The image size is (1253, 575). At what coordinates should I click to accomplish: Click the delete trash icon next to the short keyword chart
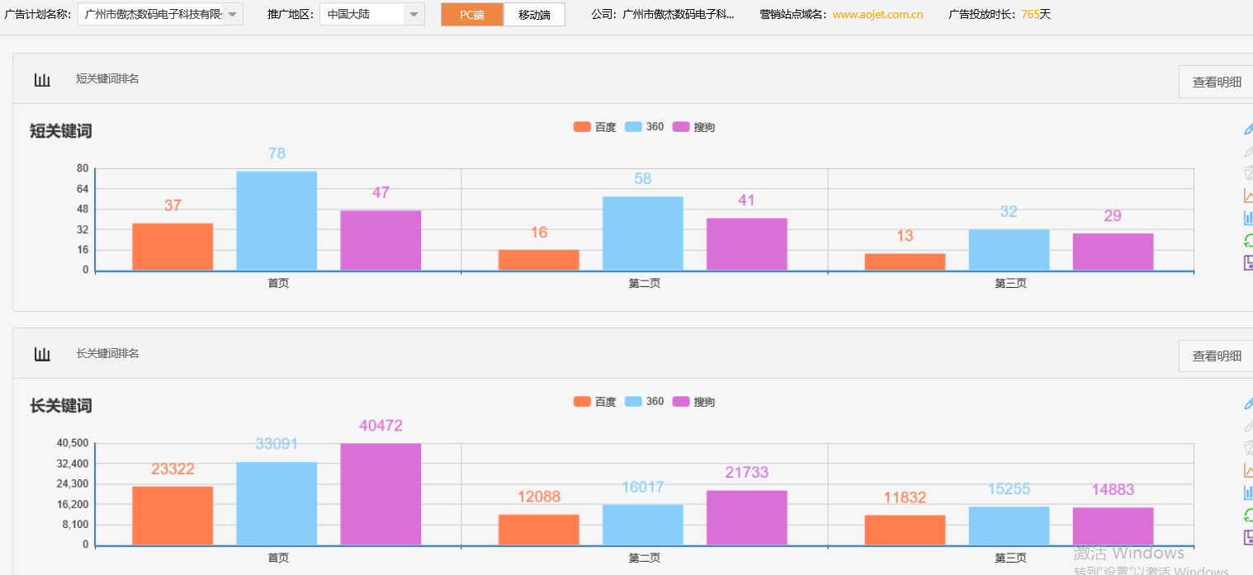coord(1248,172)
